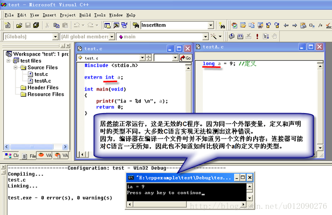This screenshot has width=332, height=215.
Task: Open the (Globals) class dropdown
Action: pos(55,37)
